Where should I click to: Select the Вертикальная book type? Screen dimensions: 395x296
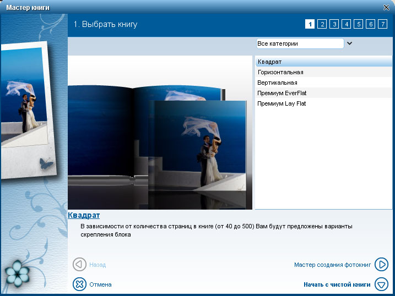324,83
